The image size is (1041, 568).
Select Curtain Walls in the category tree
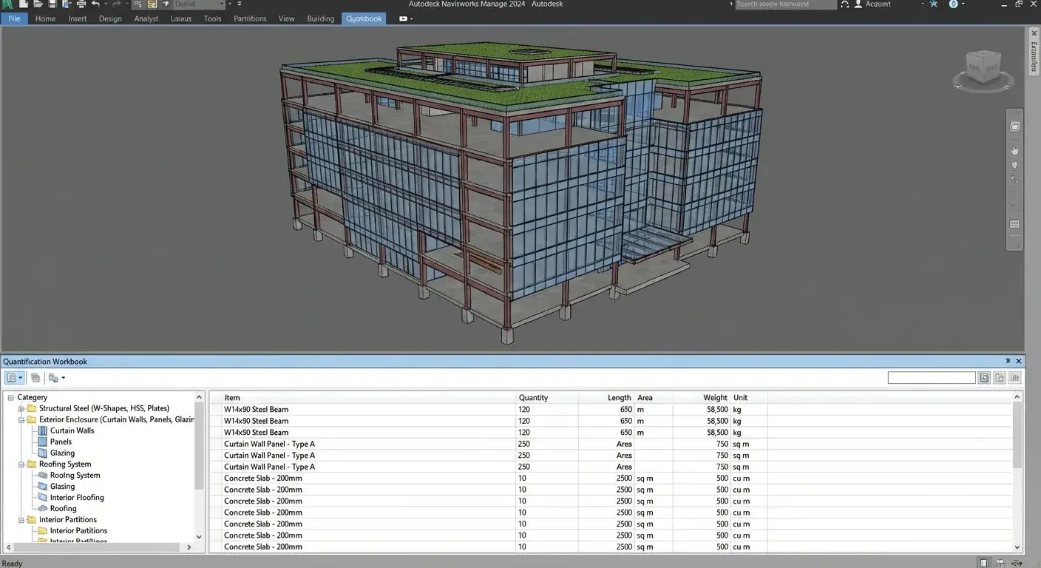(x=72, y=430)
